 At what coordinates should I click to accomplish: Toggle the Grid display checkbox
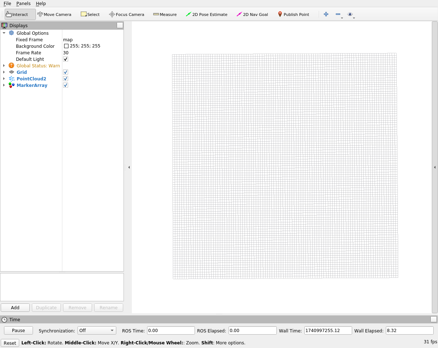click(66, 72)
